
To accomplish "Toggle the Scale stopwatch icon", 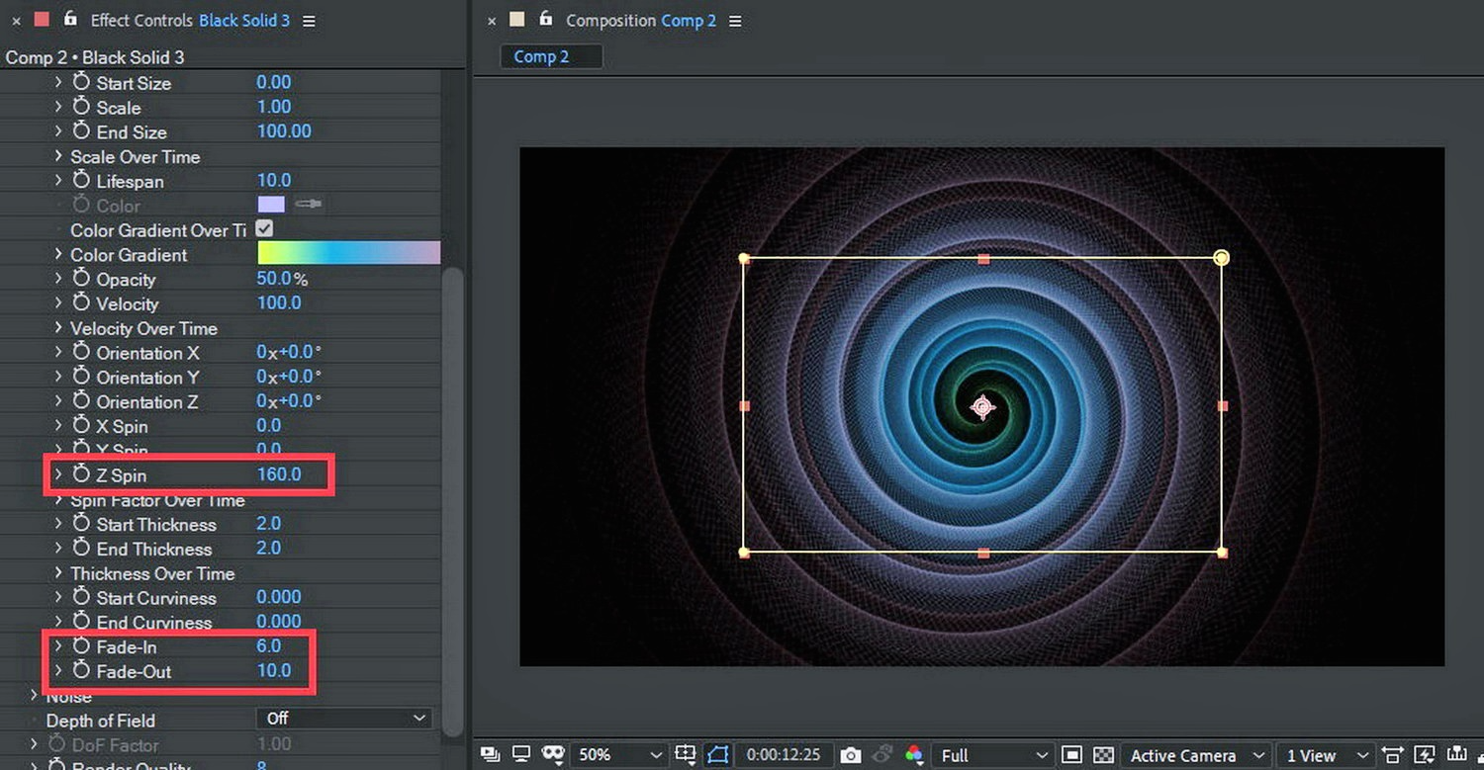I will [x=81, y=108].
